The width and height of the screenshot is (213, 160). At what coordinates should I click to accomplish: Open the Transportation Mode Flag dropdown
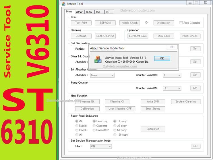point(101,146)
